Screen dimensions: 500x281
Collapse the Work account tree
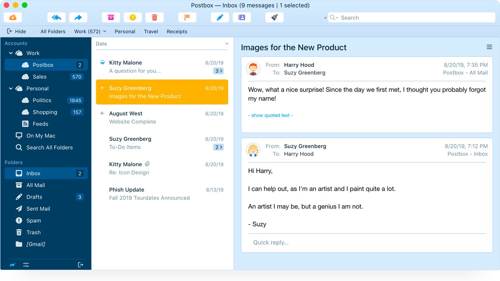point(11,53)
